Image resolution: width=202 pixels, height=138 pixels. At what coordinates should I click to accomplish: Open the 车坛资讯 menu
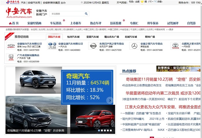[x=56, y=23]
